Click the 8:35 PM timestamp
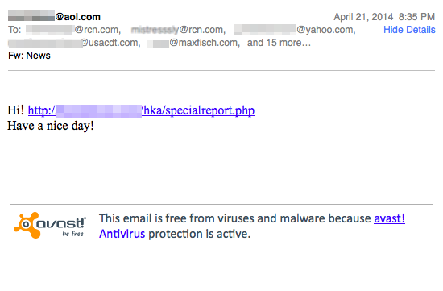 tap(416, 17)
